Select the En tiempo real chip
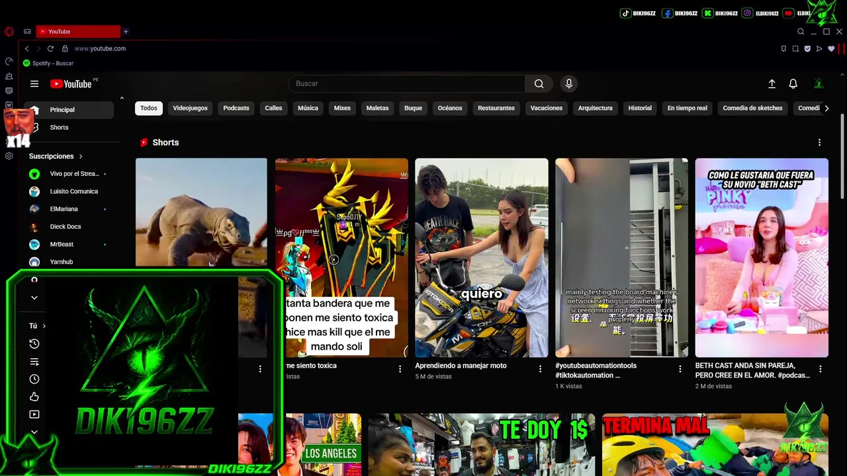Viewport: 847px width, 476px height. pos(687,108)
